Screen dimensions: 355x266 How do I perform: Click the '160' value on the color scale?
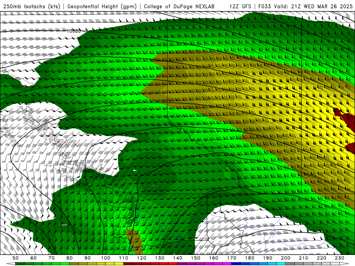coord(214,258)
